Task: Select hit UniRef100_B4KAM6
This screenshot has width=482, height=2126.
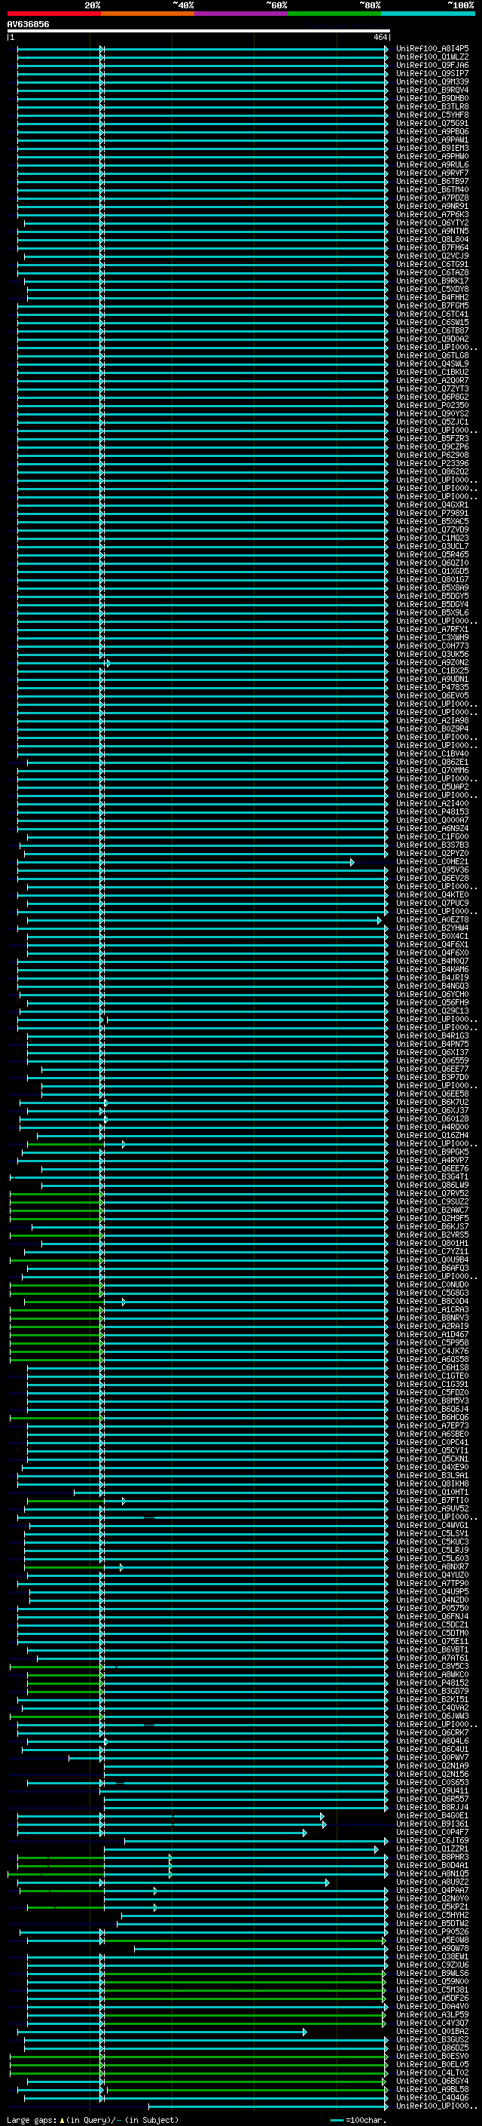Action: point(432,969)
